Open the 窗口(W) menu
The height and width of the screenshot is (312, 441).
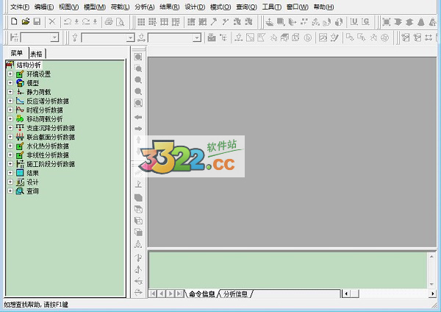(298, 7)
